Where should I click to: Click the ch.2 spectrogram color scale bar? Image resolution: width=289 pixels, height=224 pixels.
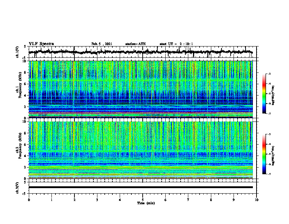click(x=264, y=154)
